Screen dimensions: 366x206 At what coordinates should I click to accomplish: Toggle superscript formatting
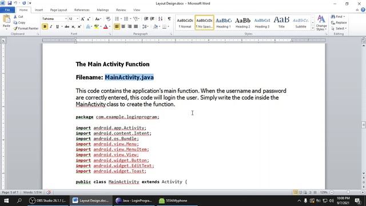pyautogui.click(x=79, y=27)
